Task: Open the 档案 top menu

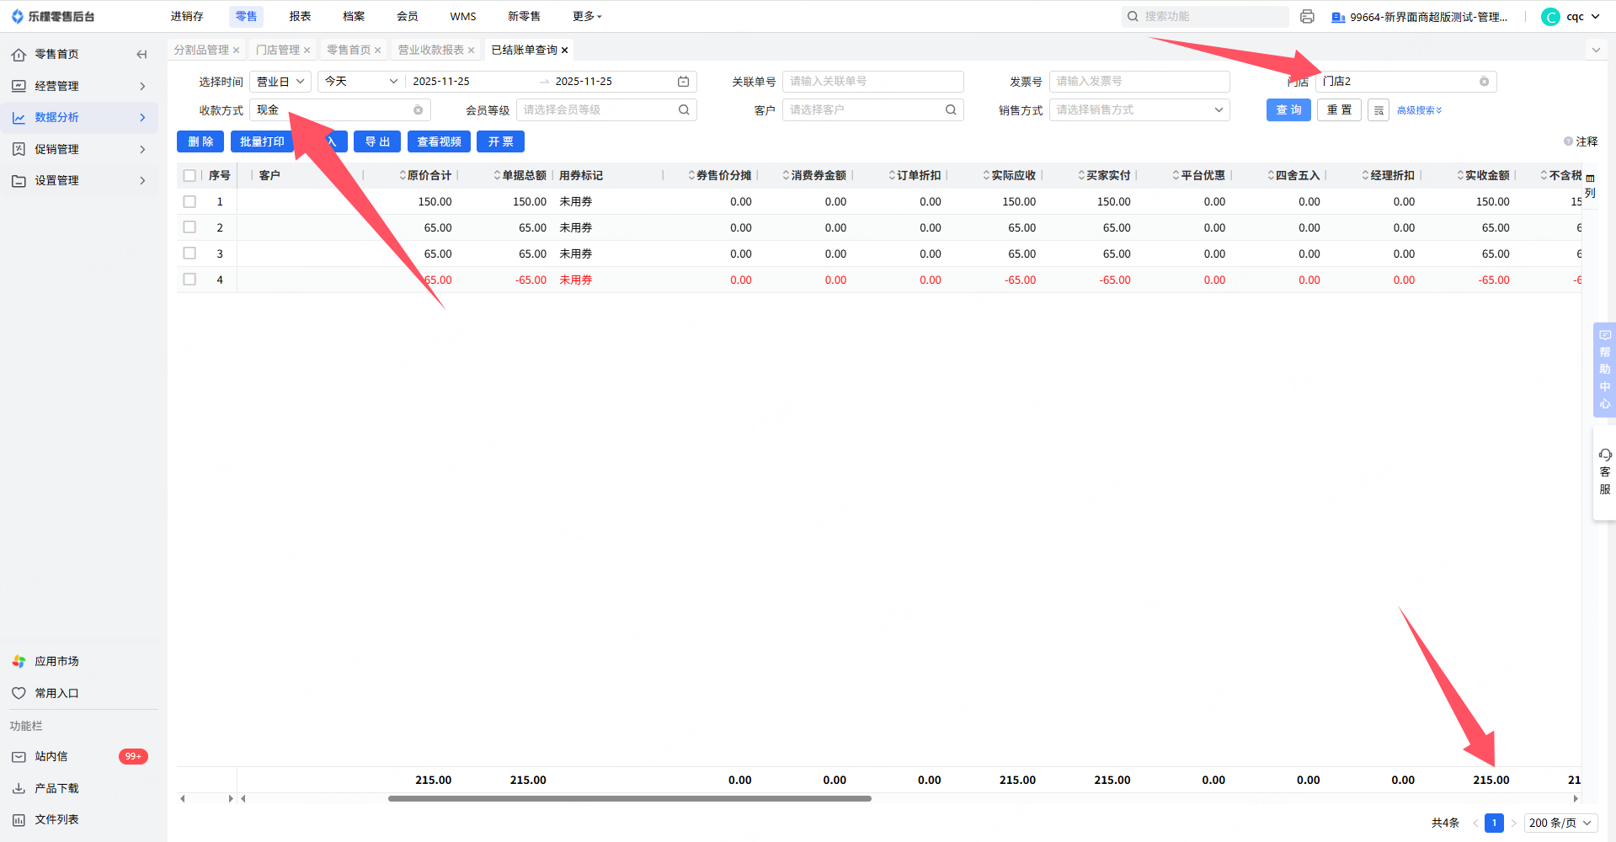Action: 354,17
